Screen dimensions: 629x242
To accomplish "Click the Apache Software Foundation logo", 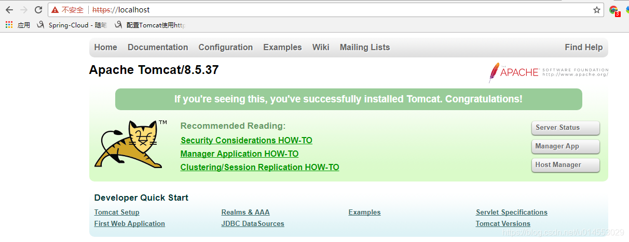I will (548, 72).
